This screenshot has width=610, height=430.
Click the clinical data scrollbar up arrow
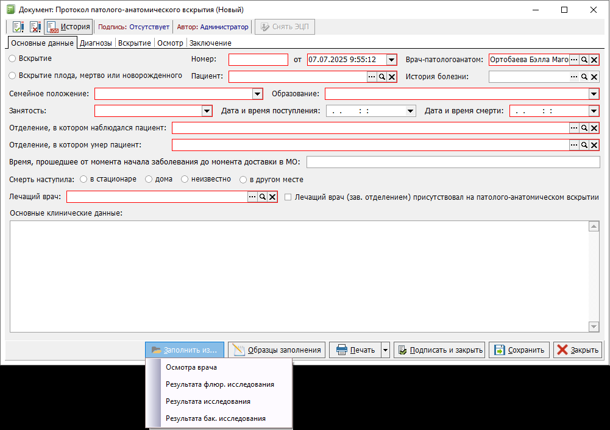tap(594, 227)
